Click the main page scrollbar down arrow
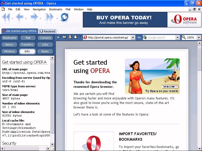The image size is (202, 151). 199,149
